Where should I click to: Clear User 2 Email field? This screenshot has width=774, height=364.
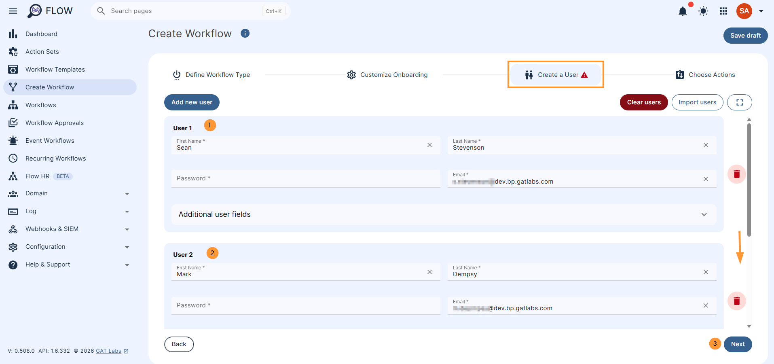pos(706,305)
